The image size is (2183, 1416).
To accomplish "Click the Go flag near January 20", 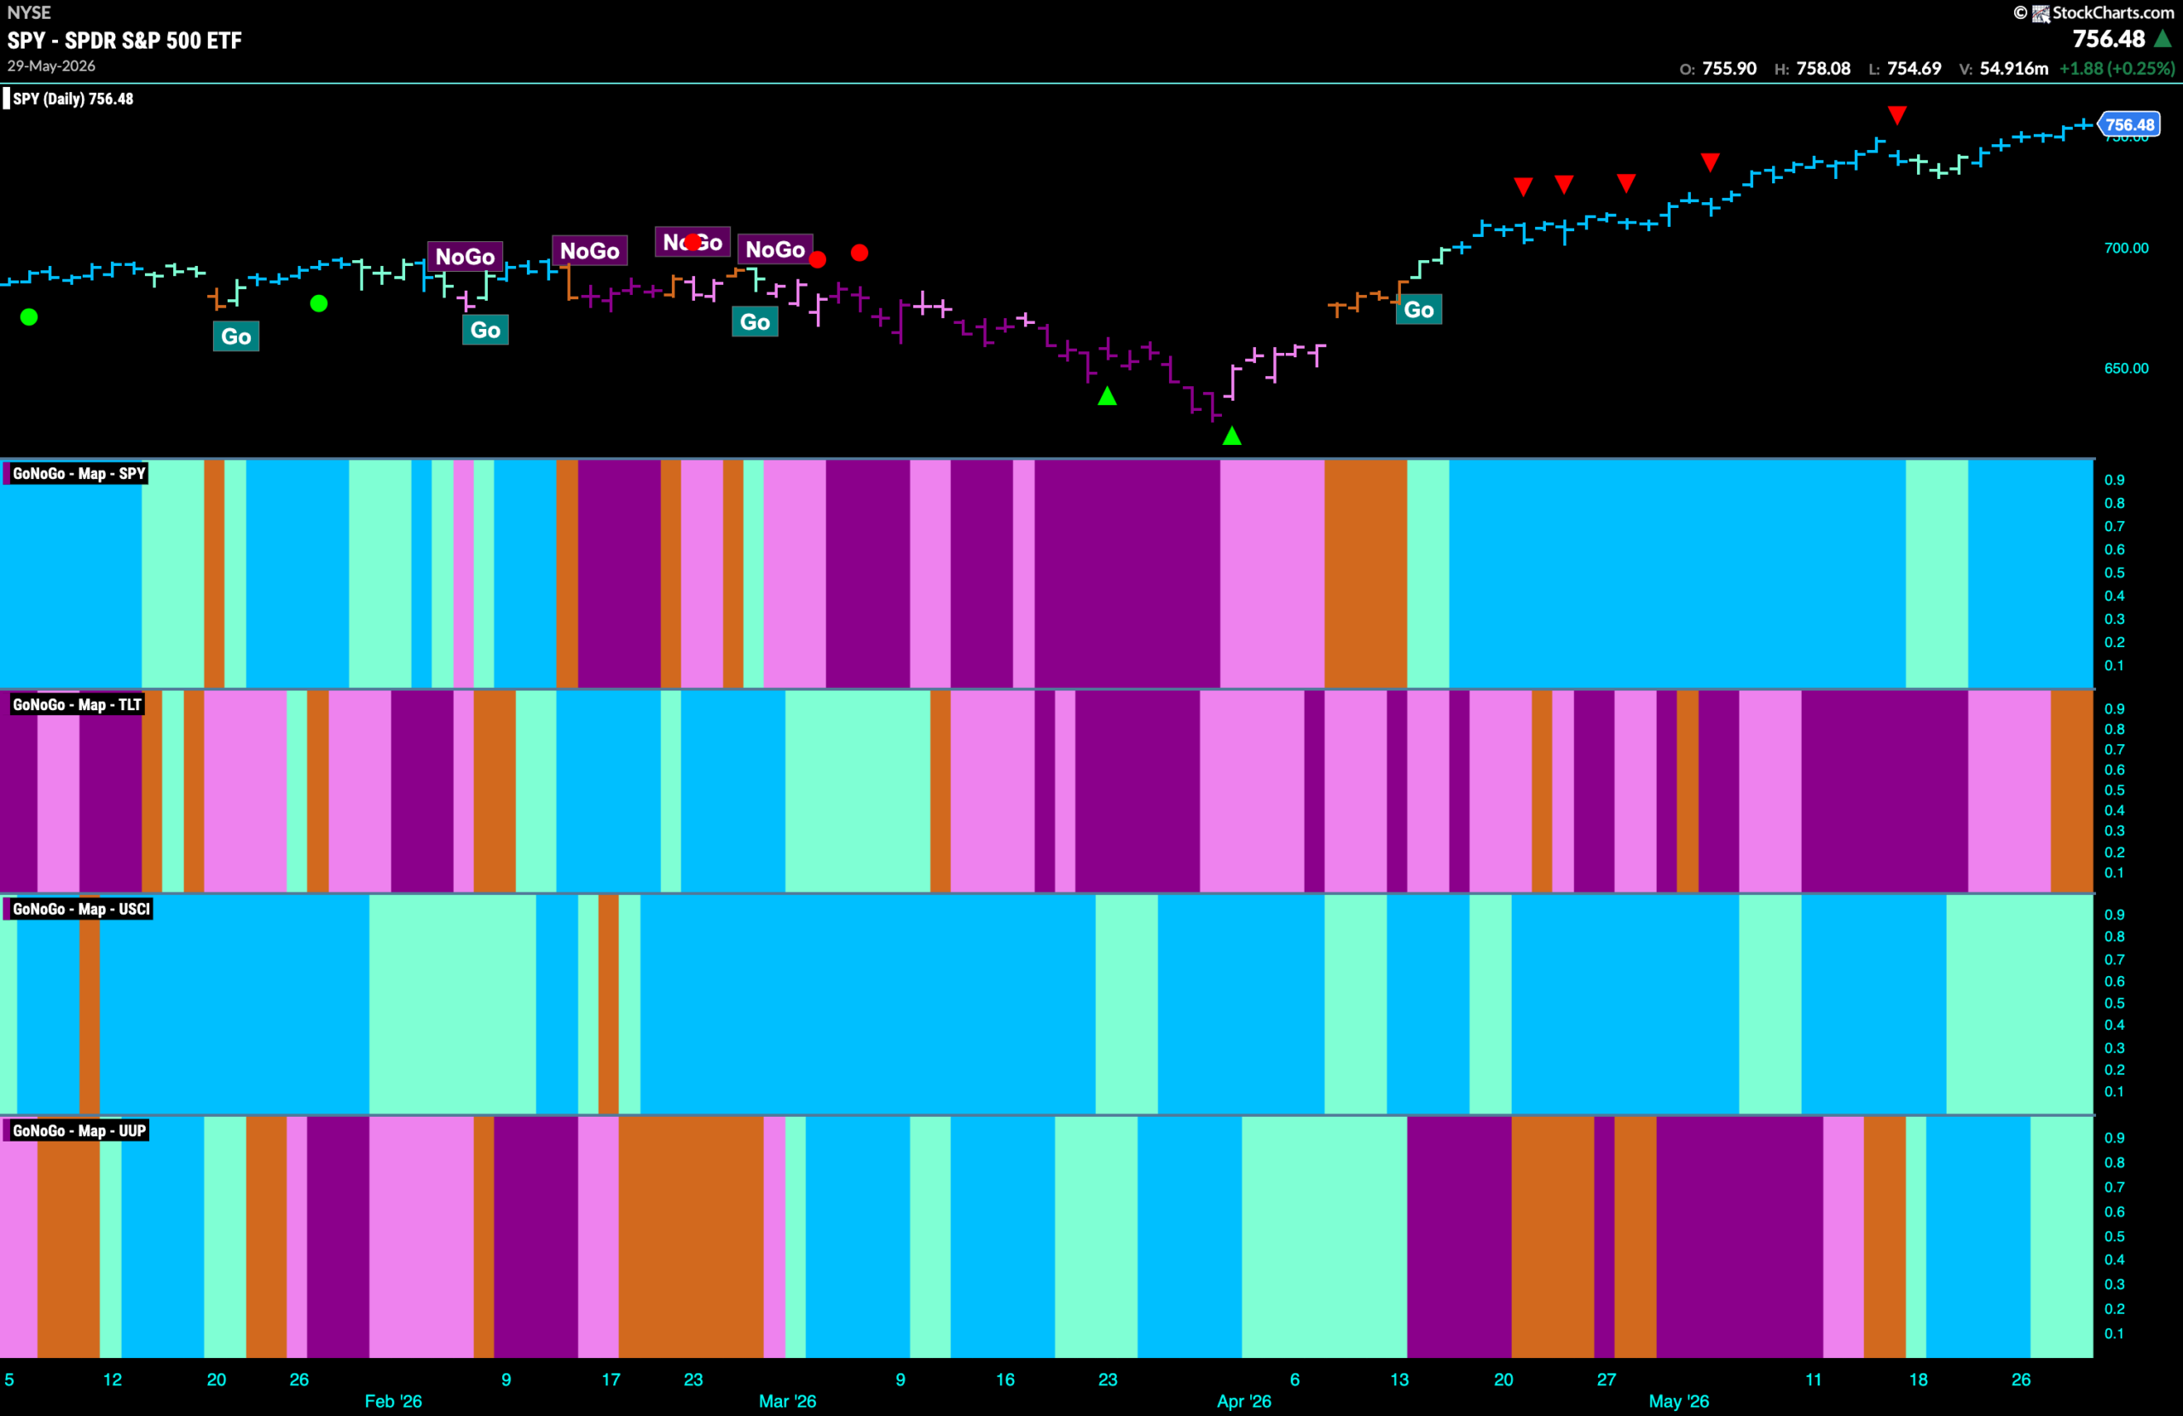I will coord(235,337).
